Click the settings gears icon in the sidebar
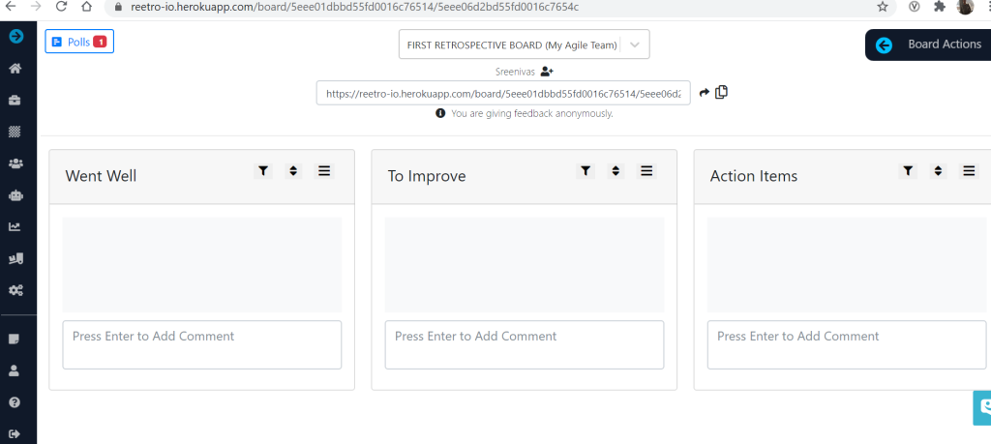This screenshot has width=991, height=444. [x=15, y=289]
